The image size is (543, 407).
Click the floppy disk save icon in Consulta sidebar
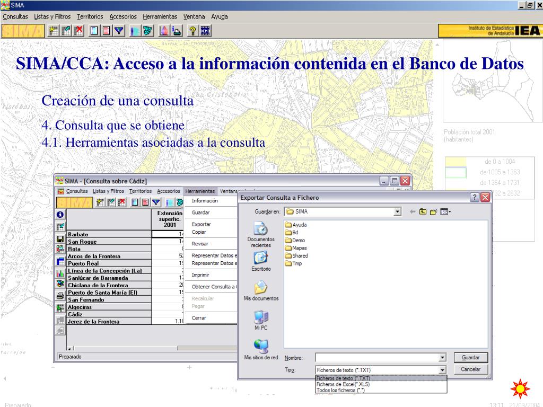pos(60,239)
